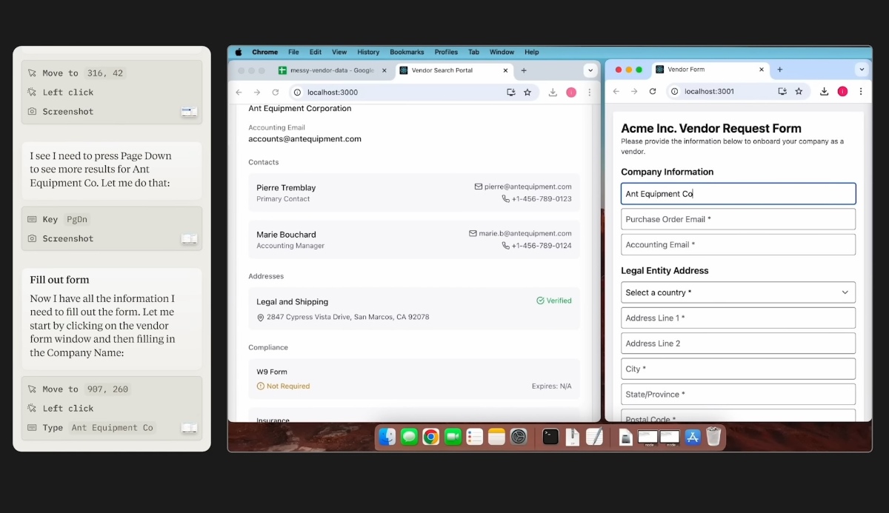The image size is (889, 513).
Task: Click the Address Line 2 field
Action: point(738,343)
